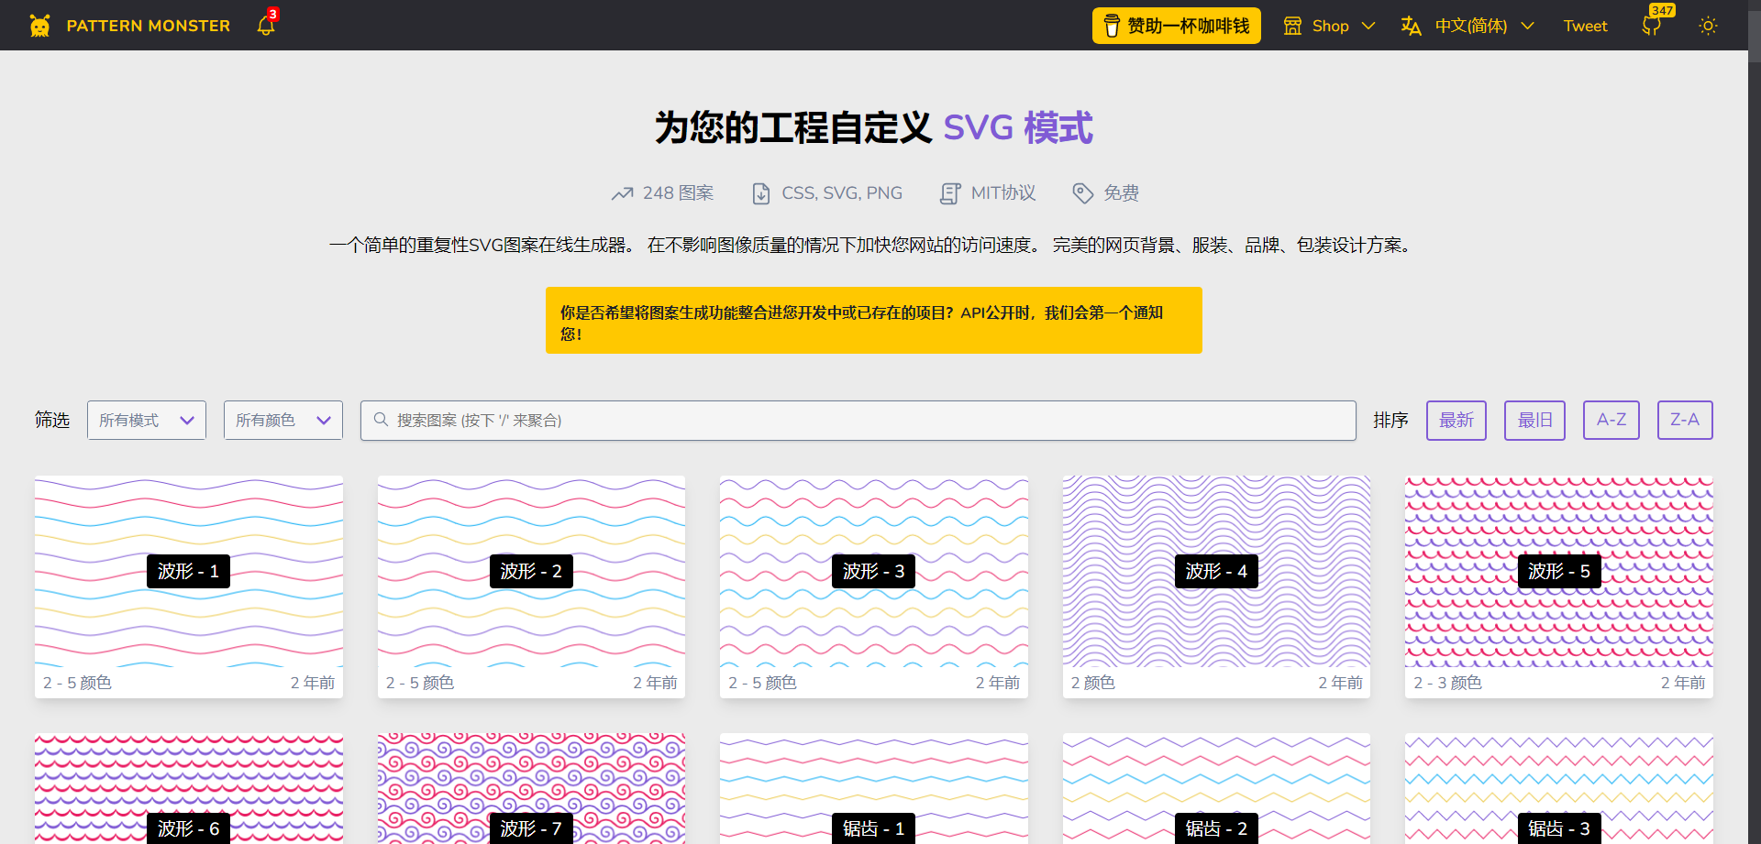
Task: Click the download file icon beside CSS, SVG, PNG
Action: [x=761, y=193]
